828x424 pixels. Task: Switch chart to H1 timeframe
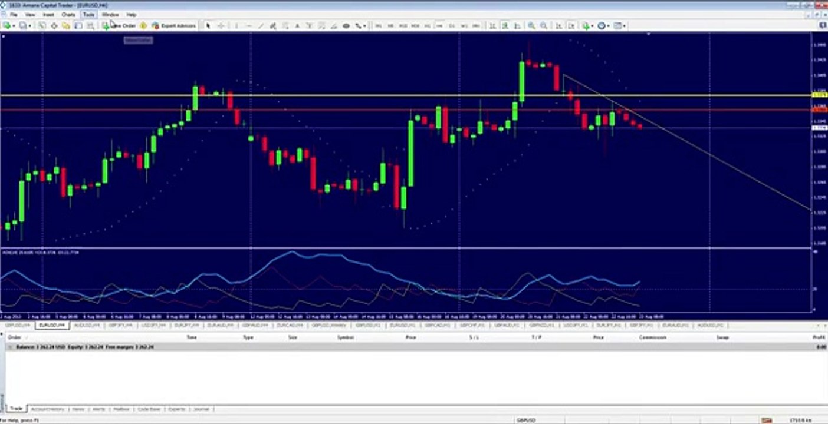pos(428,25)
